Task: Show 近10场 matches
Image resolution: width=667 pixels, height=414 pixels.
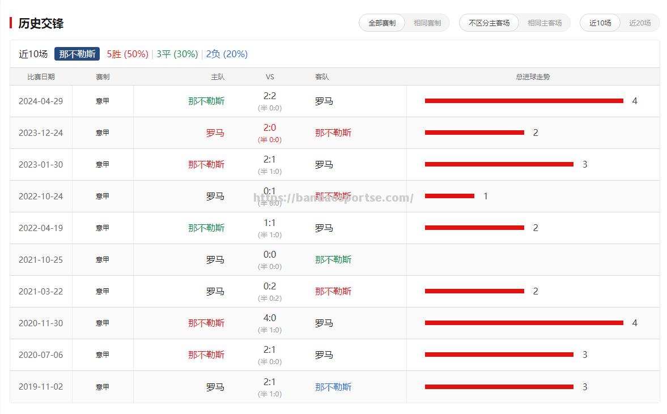Action: (x=600, y=23)
